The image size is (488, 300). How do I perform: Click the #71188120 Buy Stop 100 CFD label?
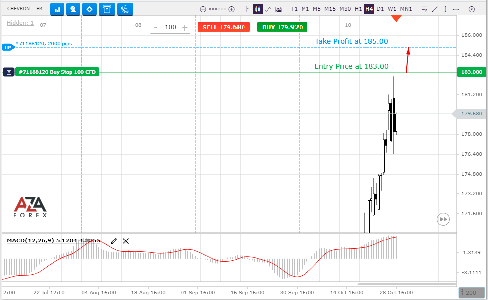[x=57, y=72]
